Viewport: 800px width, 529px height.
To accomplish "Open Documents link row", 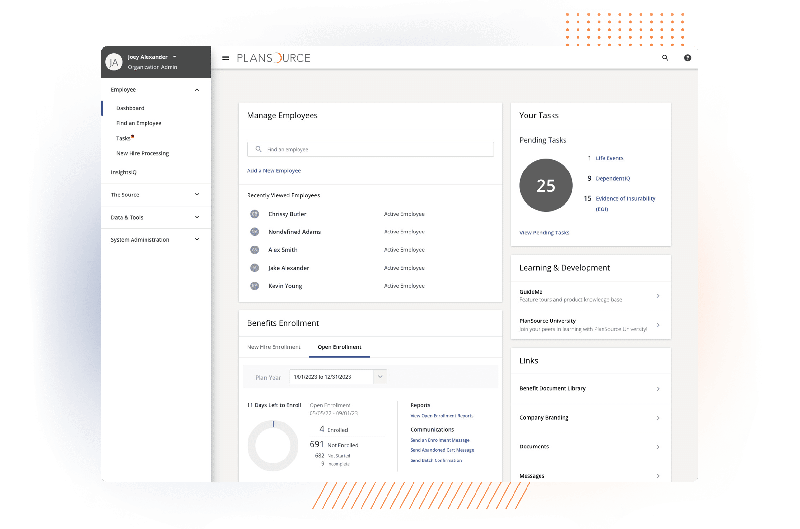I will click(x=590, y=446).
